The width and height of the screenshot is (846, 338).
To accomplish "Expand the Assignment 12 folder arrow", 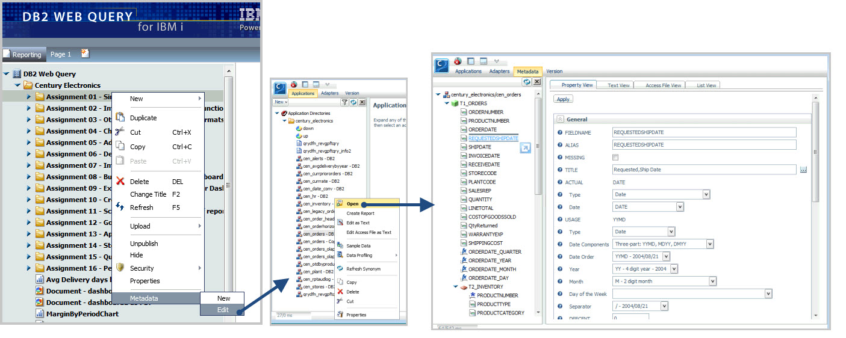I will coord(28,223).
